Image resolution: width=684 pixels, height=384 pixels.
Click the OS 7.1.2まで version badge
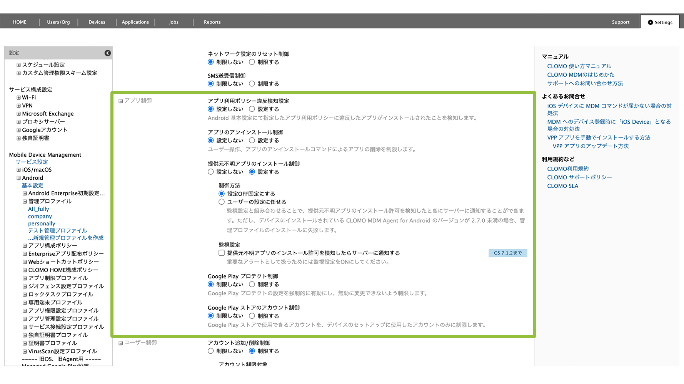507,253
